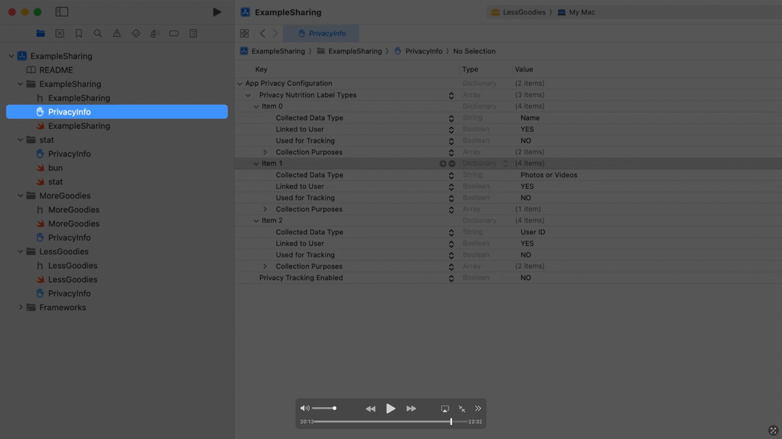Click the video fast-forward button
This screenshot has width=782, height=439.
(x=411, y=409)
